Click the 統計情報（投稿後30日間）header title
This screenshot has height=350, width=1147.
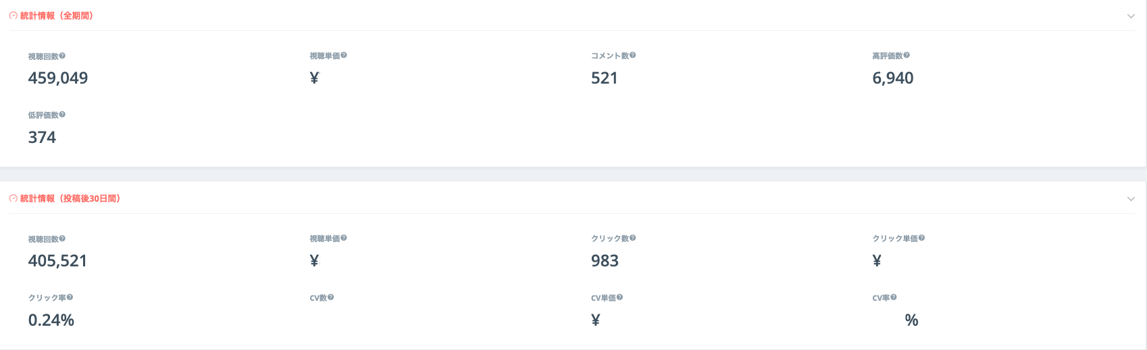pyautogui.click(x=70, y=198)
